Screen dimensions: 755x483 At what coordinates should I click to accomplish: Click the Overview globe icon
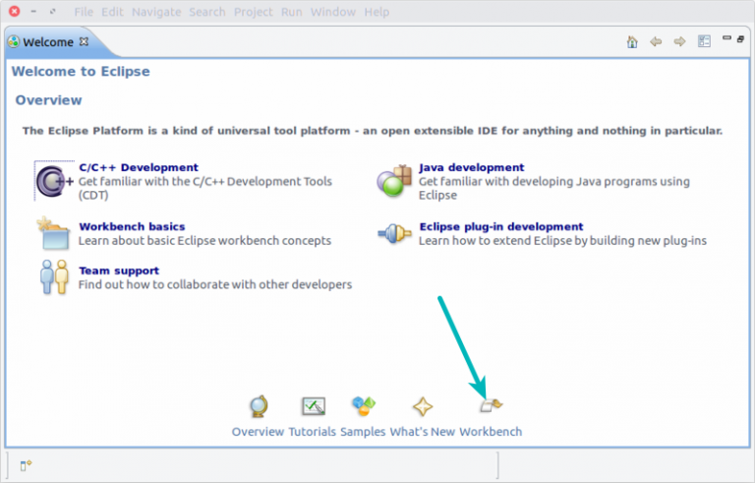pos(259,405)
